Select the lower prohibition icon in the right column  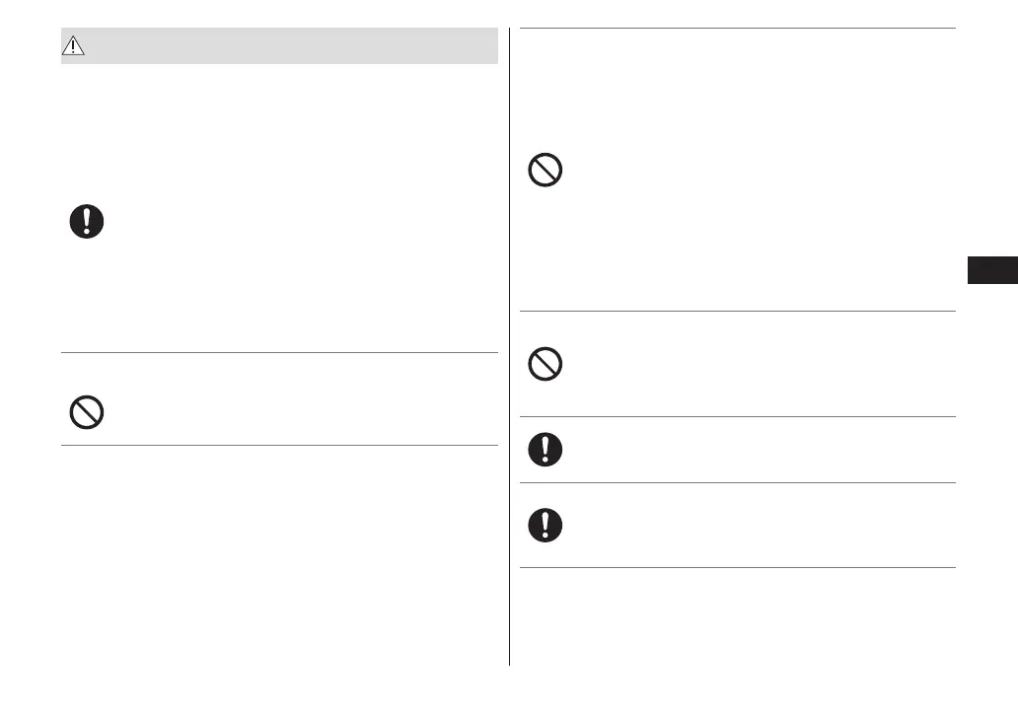coord(545,366)
